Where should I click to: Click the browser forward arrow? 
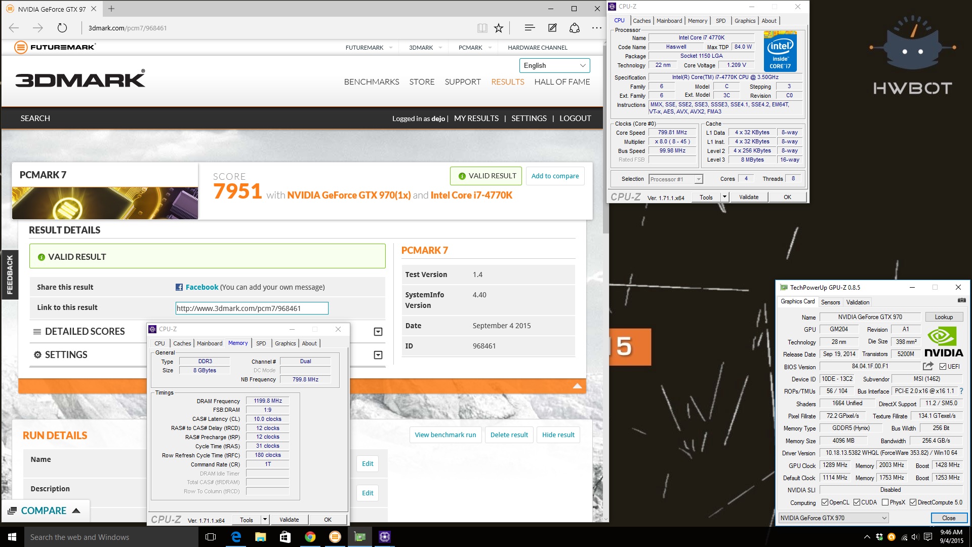[38, 28]
